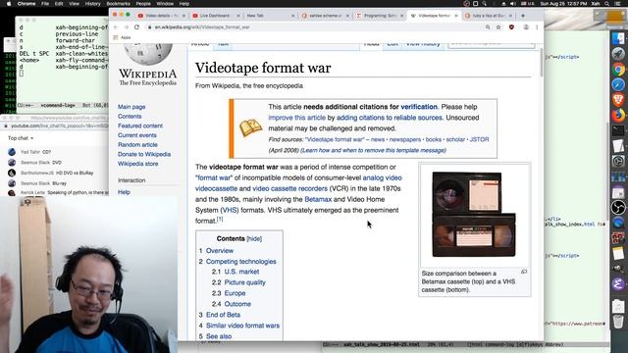Jump to Overview in contents
This screenshot has height=353, width=628.
click(x=220, y=251)
